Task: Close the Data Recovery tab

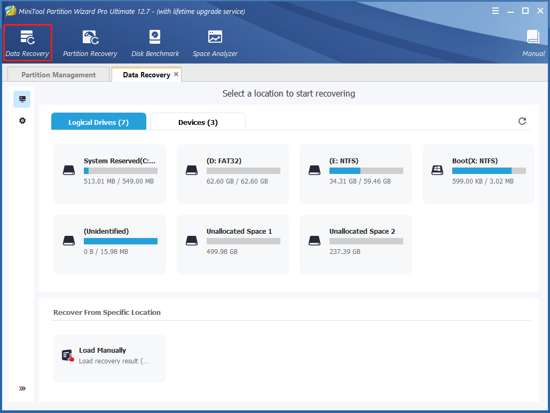Action: pos(176,74)
